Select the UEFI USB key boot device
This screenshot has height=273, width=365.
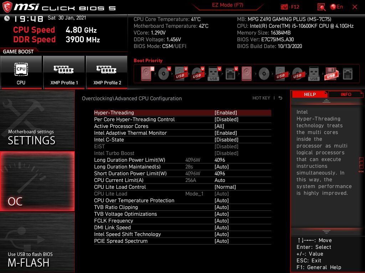(214, 74)
